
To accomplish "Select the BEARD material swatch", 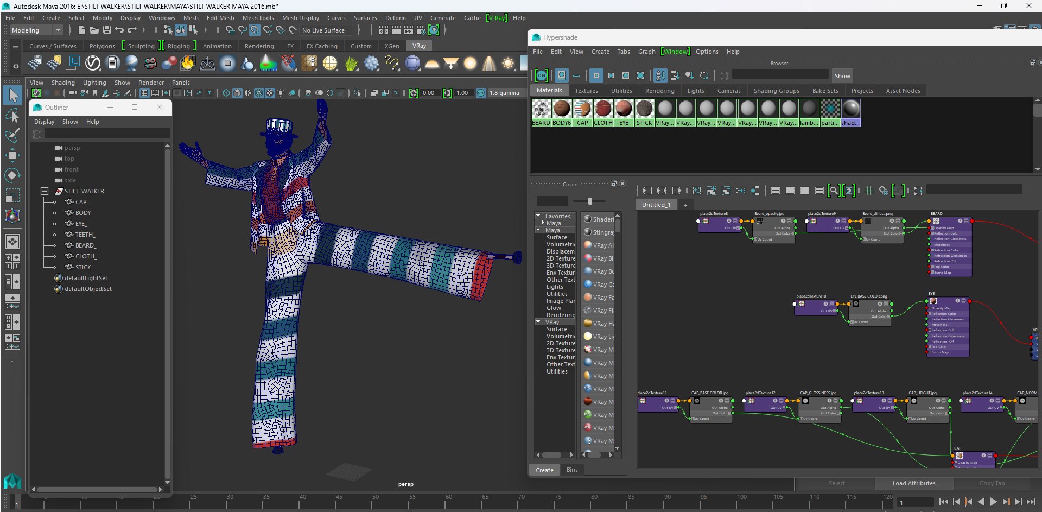I will point(541,112).
